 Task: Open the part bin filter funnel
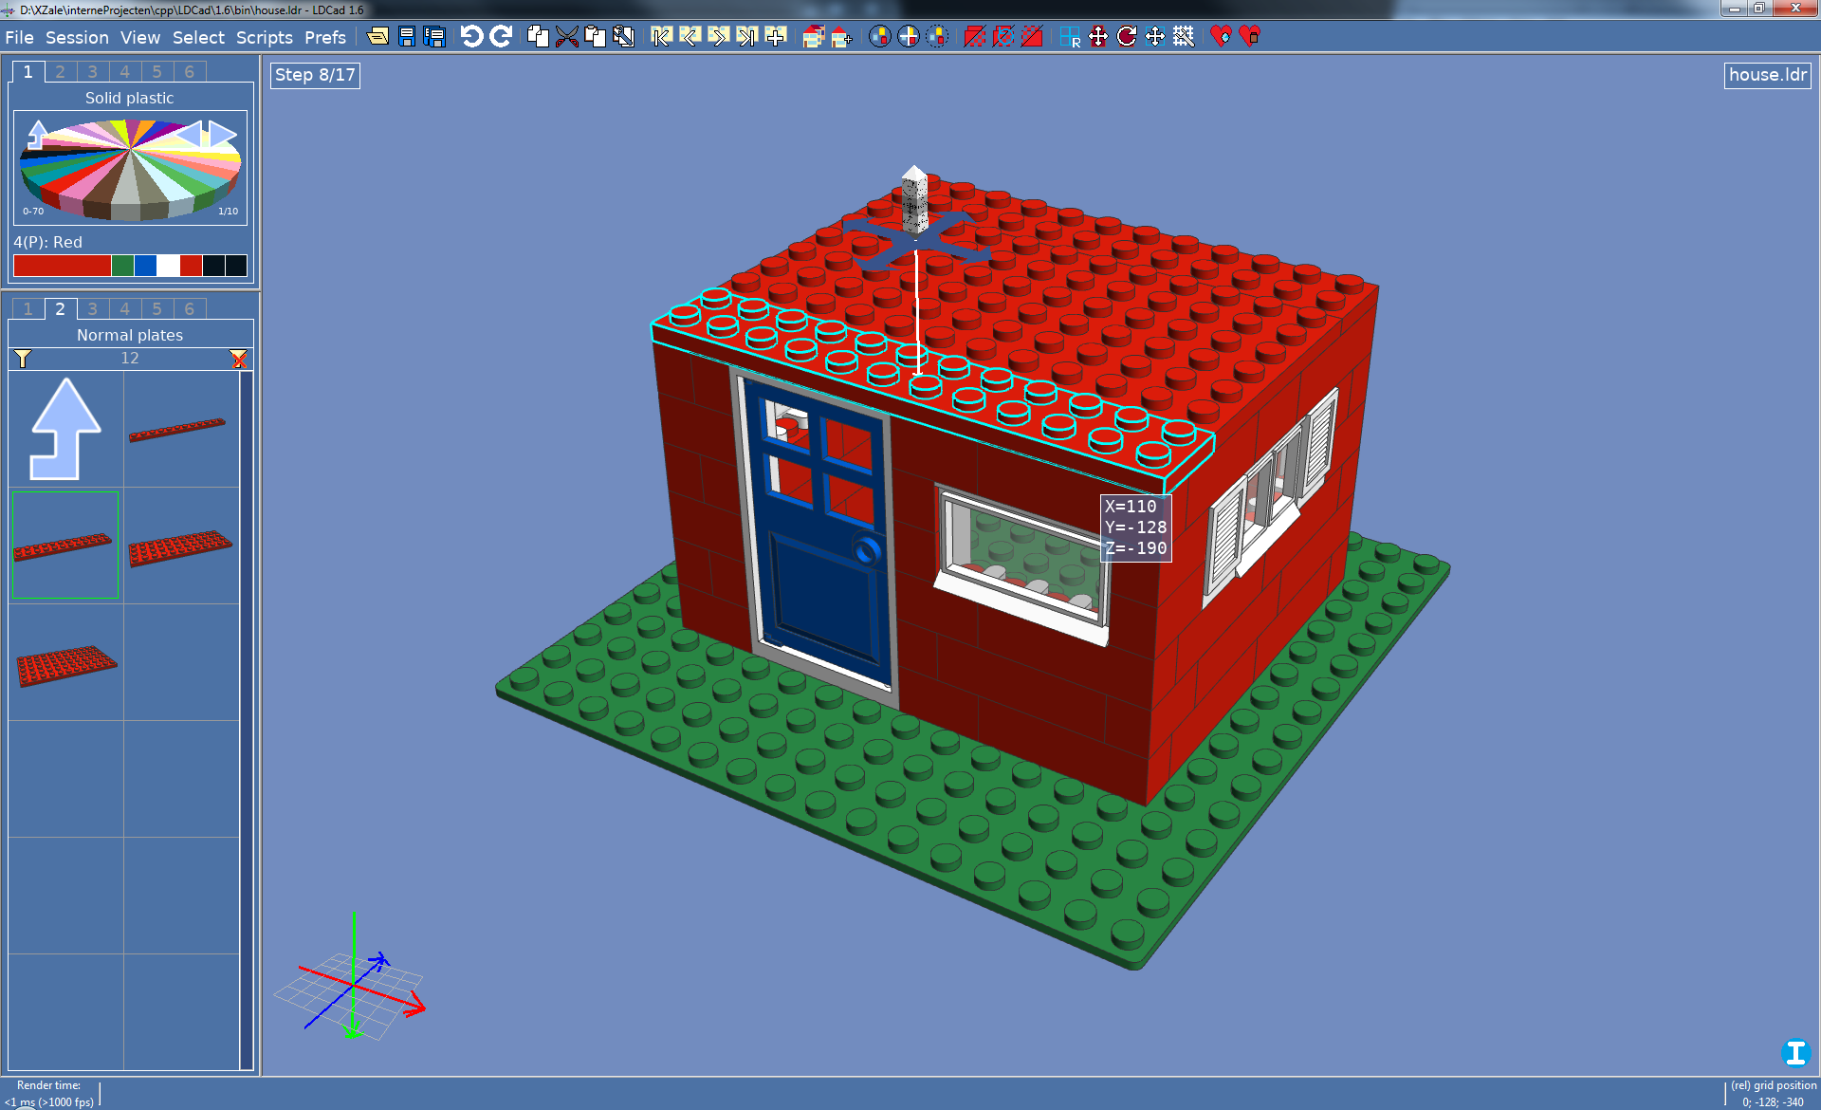pyautogui.click(x=23, y=359)
